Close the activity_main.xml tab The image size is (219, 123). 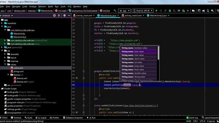(x=94, y=15)
